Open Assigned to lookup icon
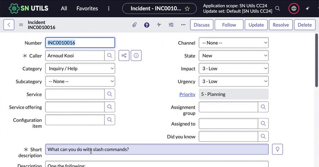The height and width of the screenshot is (167, 319). [263, 124]
